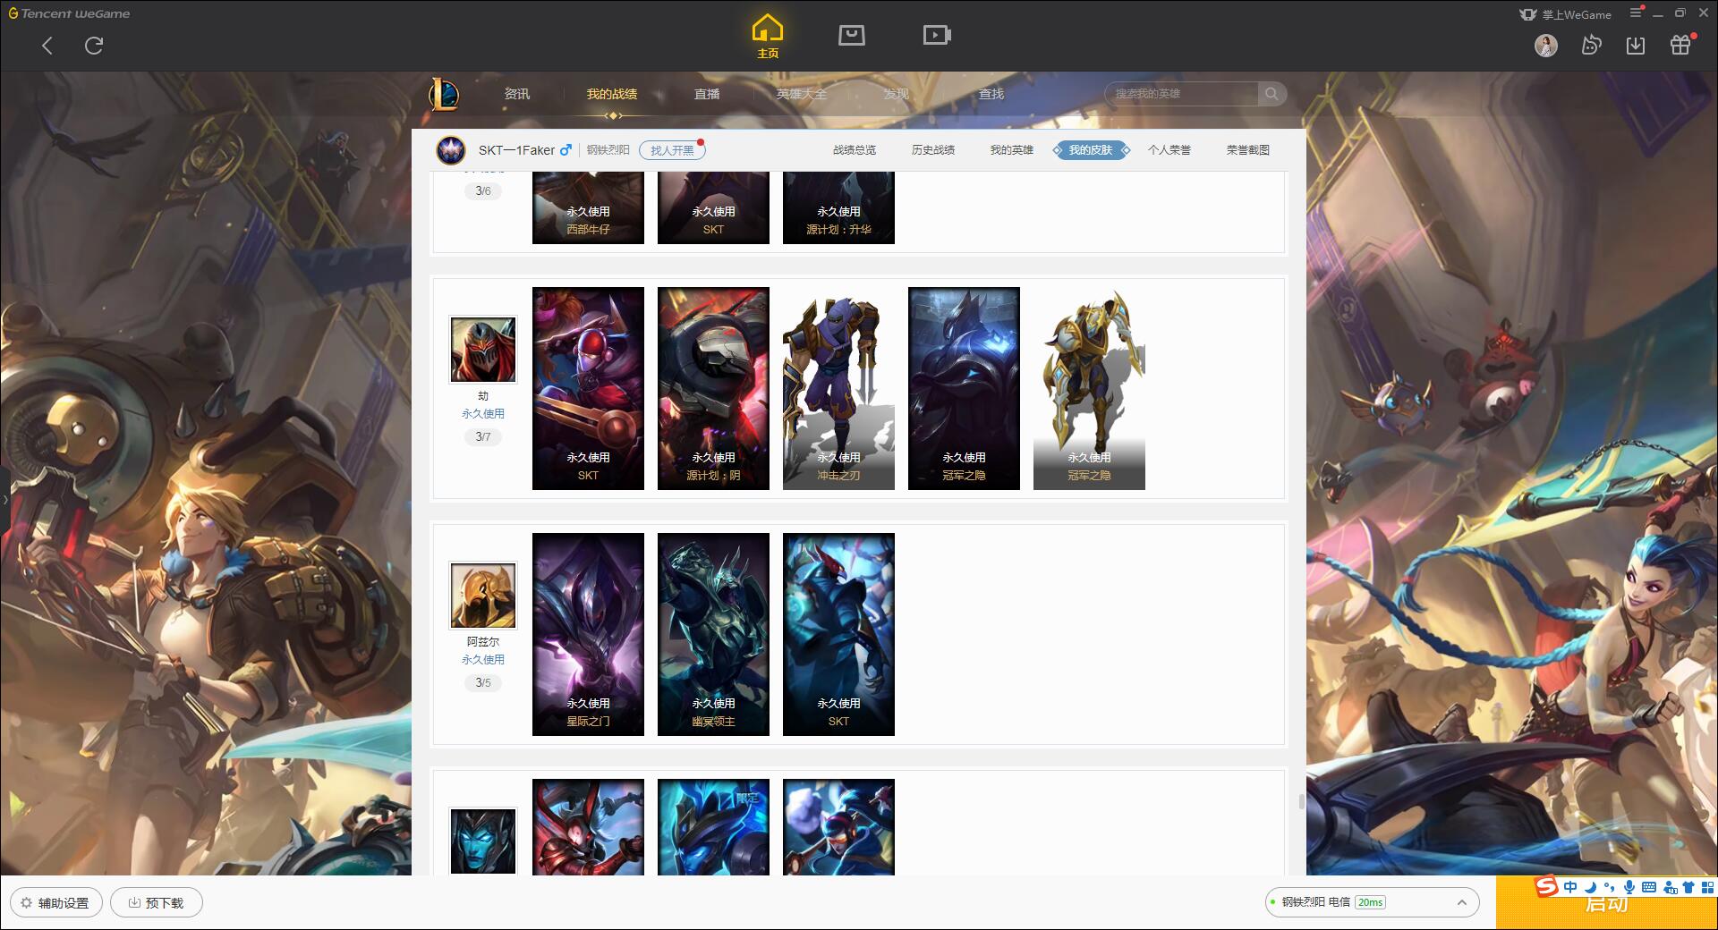Toggle Chinese input mode 中 icon

click(1571, 887)
